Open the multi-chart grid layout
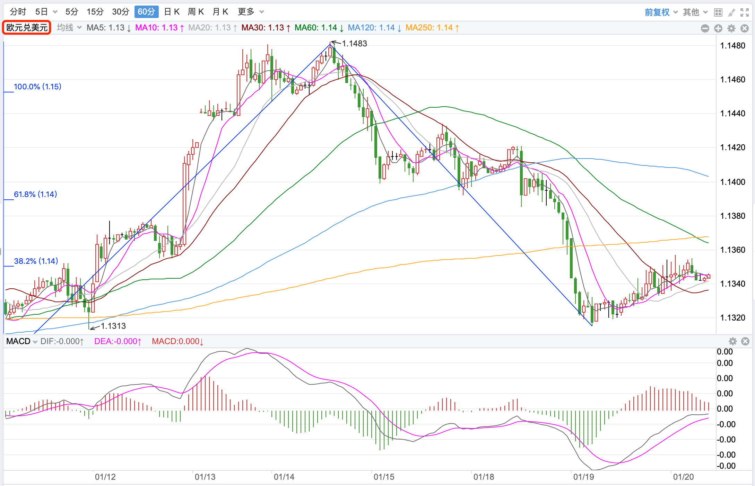Image resolution: width=755 pixels, height=486 pixels. (718, 12)
